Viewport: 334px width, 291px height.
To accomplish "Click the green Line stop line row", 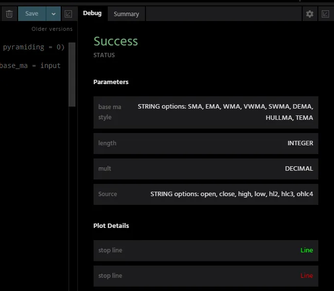I will [206, 250].
